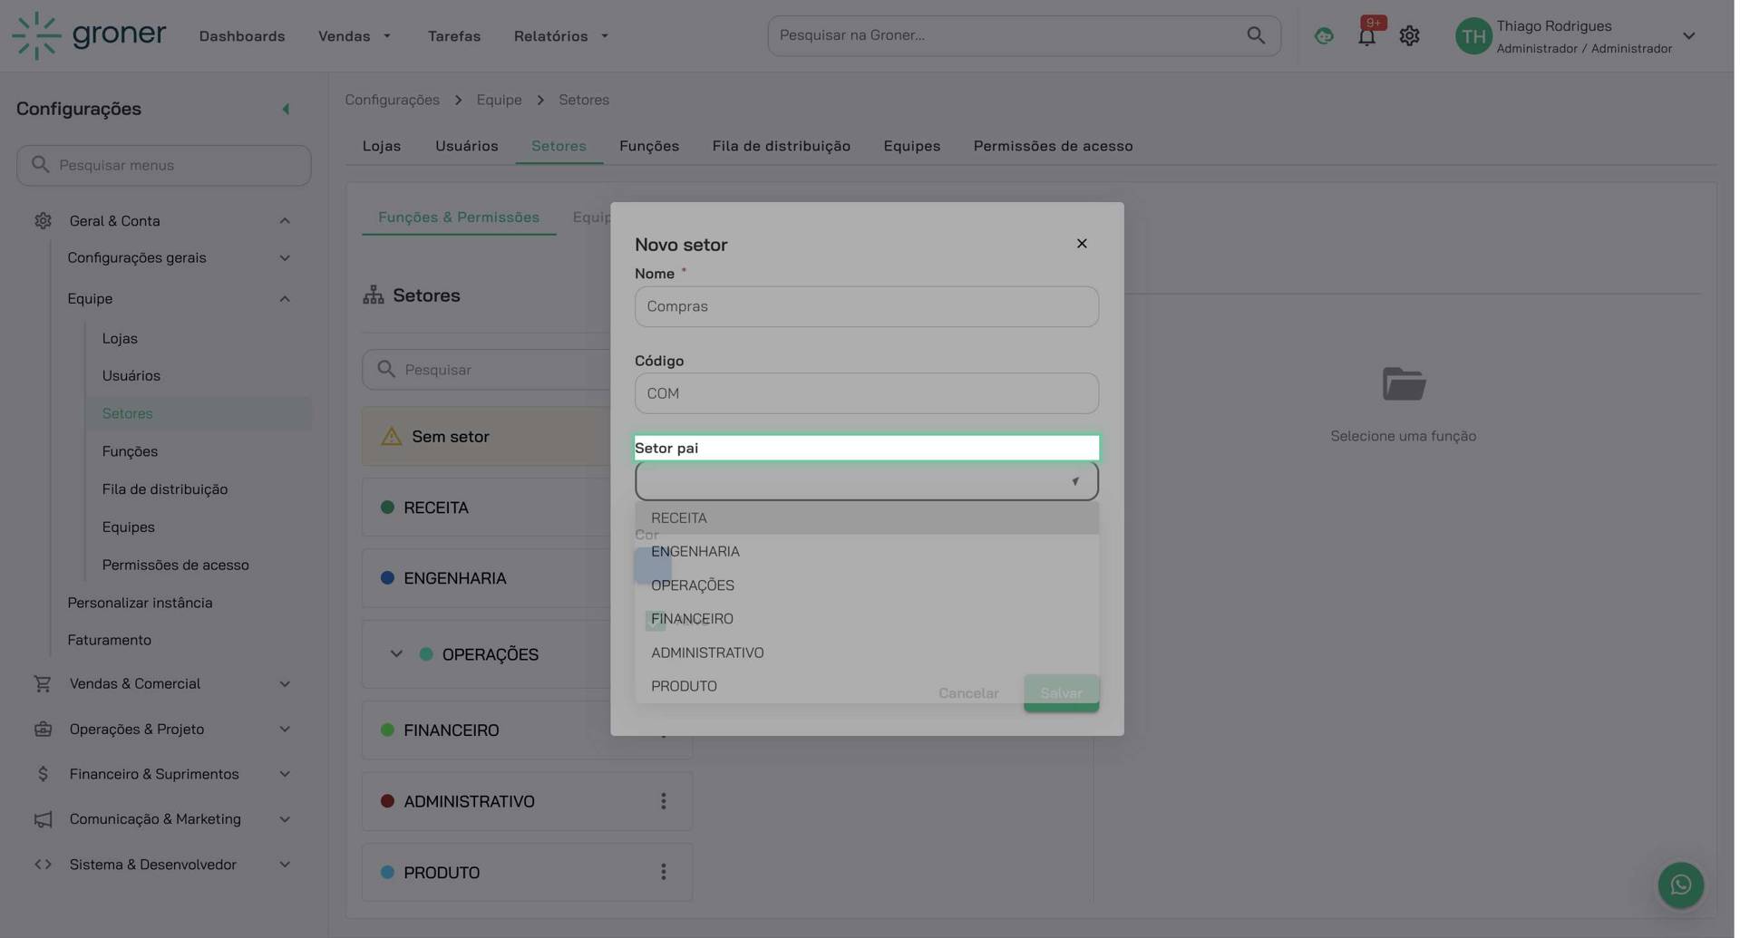Click the search magnifier in the top bar

pos(1255,35)
